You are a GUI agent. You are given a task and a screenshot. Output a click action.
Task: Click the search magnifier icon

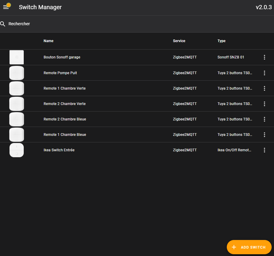[3, 24]
